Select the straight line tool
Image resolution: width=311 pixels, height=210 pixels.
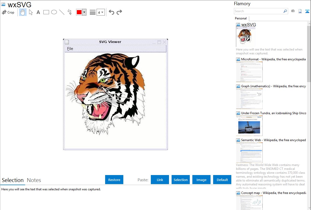coord(62,12)
